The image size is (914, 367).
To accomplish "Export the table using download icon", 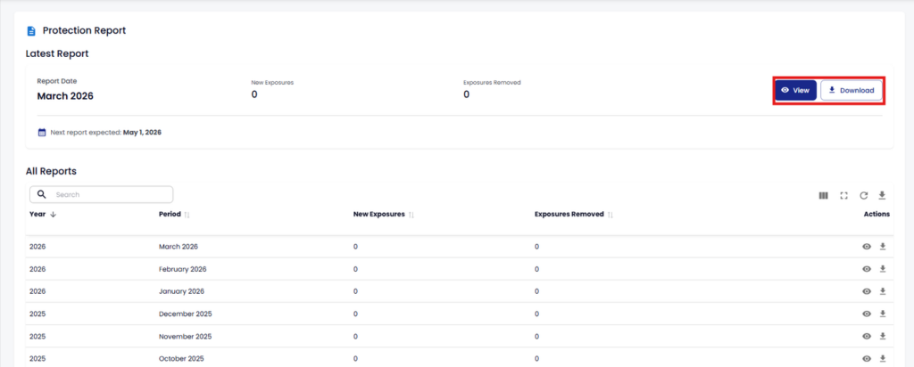I will pos(882,195).
